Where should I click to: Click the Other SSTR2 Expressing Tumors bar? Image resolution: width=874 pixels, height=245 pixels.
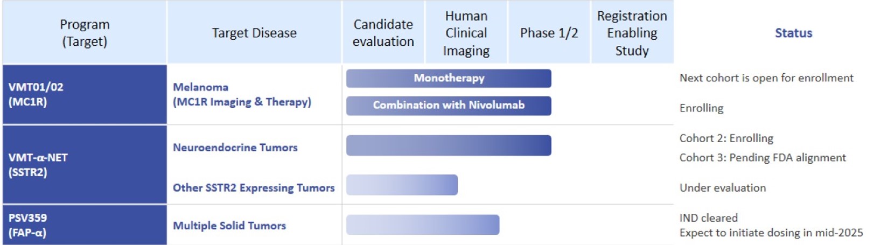pyautogui.click(x=402, y=185)
